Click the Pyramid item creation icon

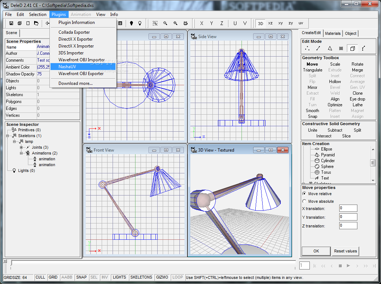pos(317,155)
